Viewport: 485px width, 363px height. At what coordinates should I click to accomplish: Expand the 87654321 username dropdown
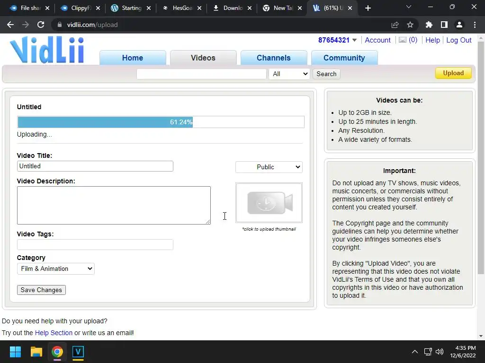click(x=355, y=40)
